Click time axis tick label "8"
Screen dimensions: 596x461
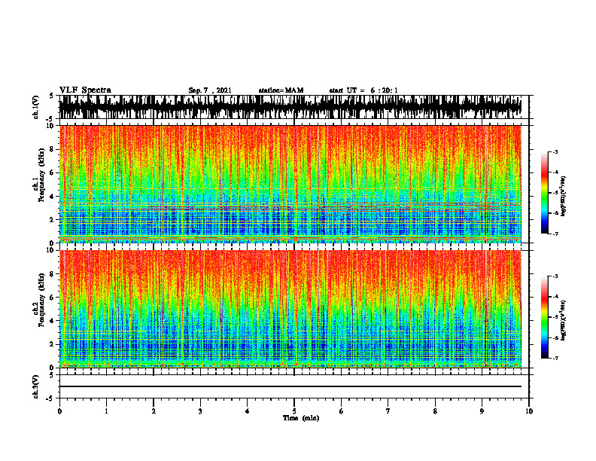(435, 411)
